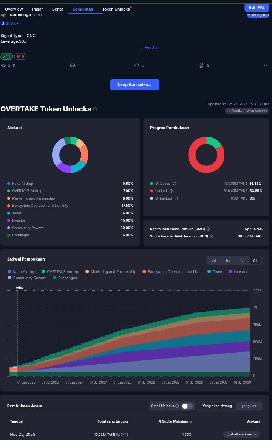Select the 1y chart range
This screenshot has height=440, width=272.
pyautogui.click(x=241, y=261)
